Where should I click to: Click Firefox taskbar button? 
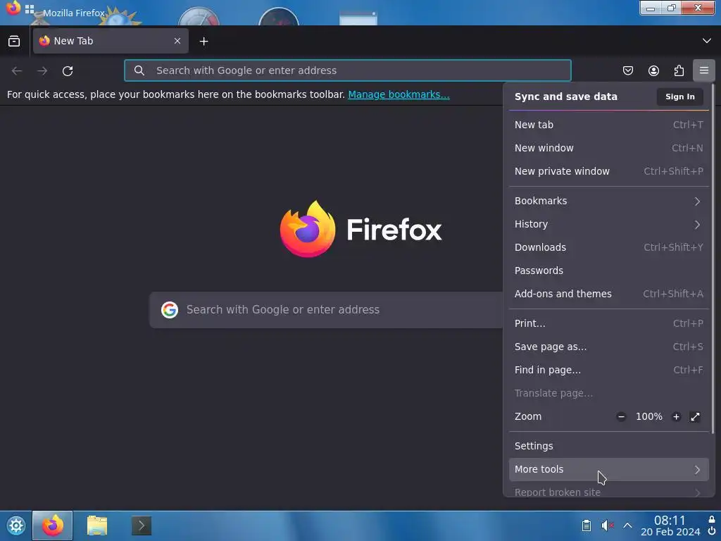tap(52, 526)
